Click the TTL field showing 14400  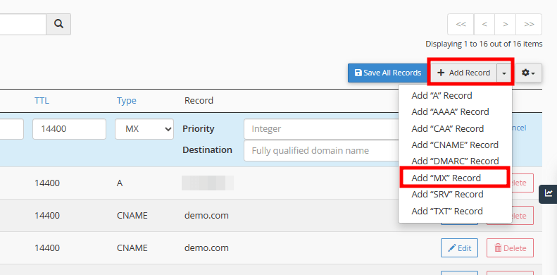click(69, 129)
